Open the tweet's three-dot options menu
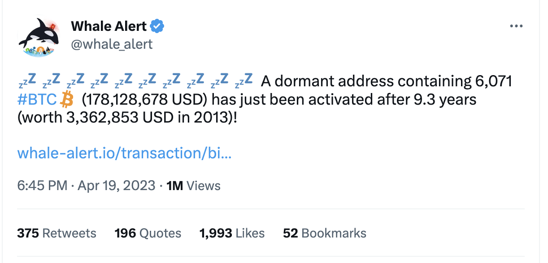The image size is (548, 263). [x=517, y=26]
